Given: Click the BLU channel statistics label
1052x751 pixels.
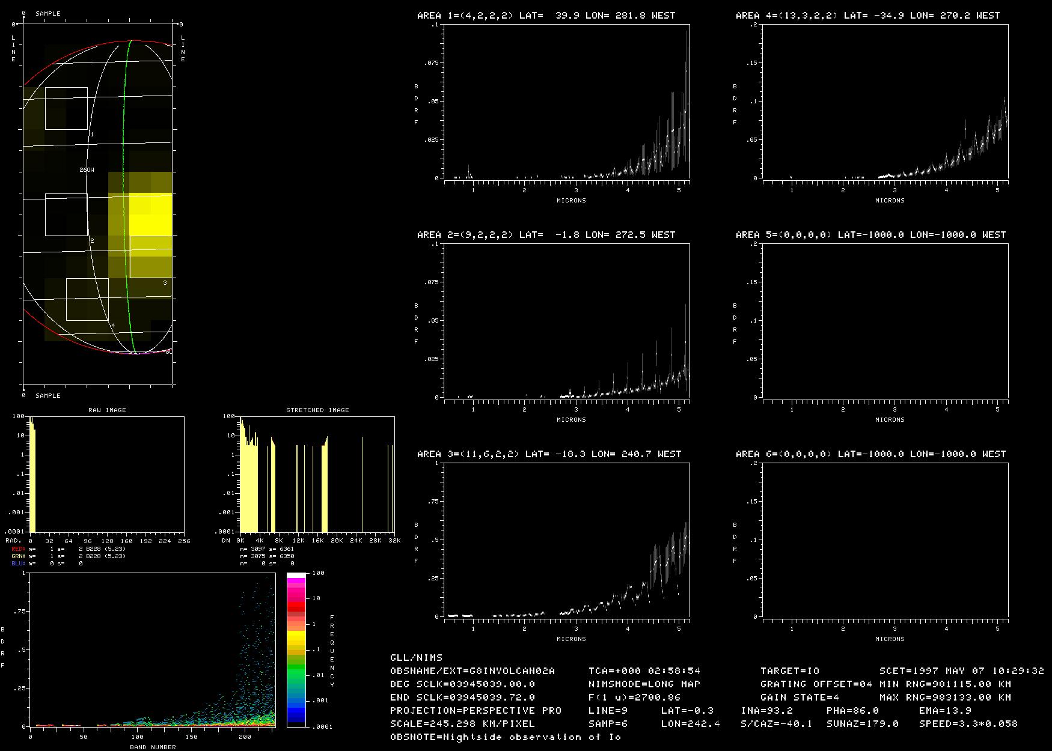Looking at the screenshot, I should 18,564.
